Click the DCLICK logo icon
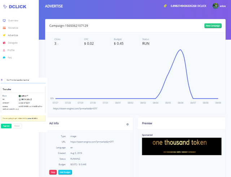 [5, 6]
